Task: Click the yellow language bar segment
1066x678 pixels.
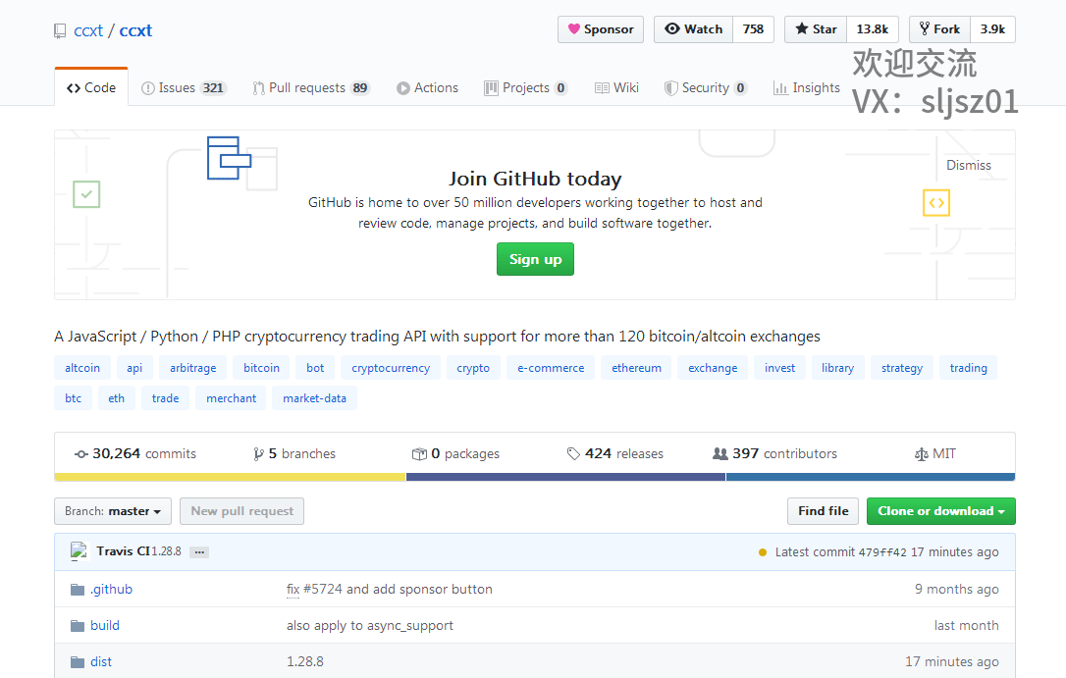Action: (230, 477)
